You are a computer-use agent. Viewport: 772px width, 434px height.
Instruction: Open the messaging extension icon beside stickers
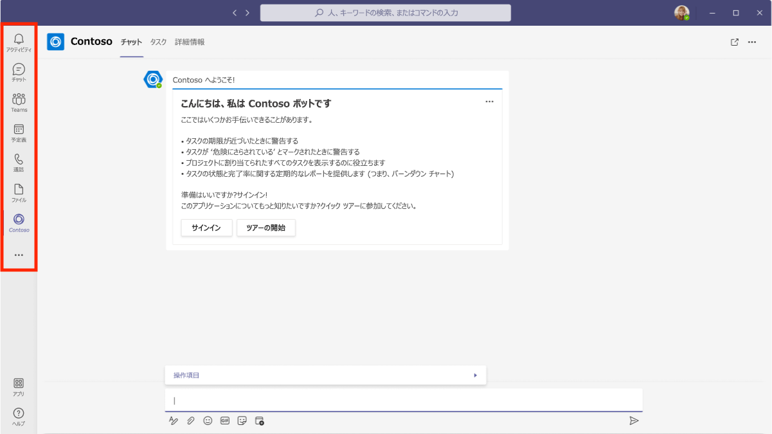(260, 420)
